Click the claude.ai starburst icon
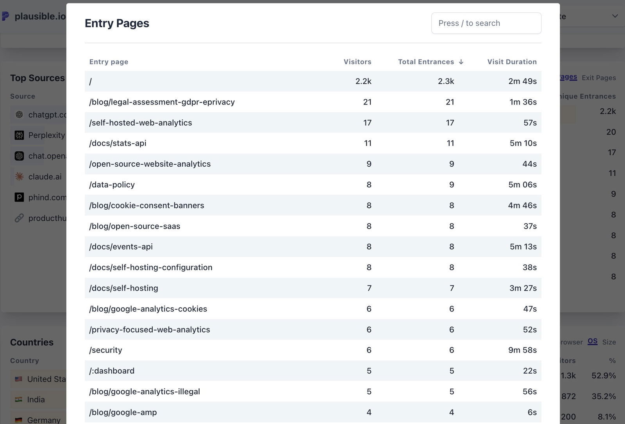This screenshot has height=424, width=625. [x=19, y=176]
